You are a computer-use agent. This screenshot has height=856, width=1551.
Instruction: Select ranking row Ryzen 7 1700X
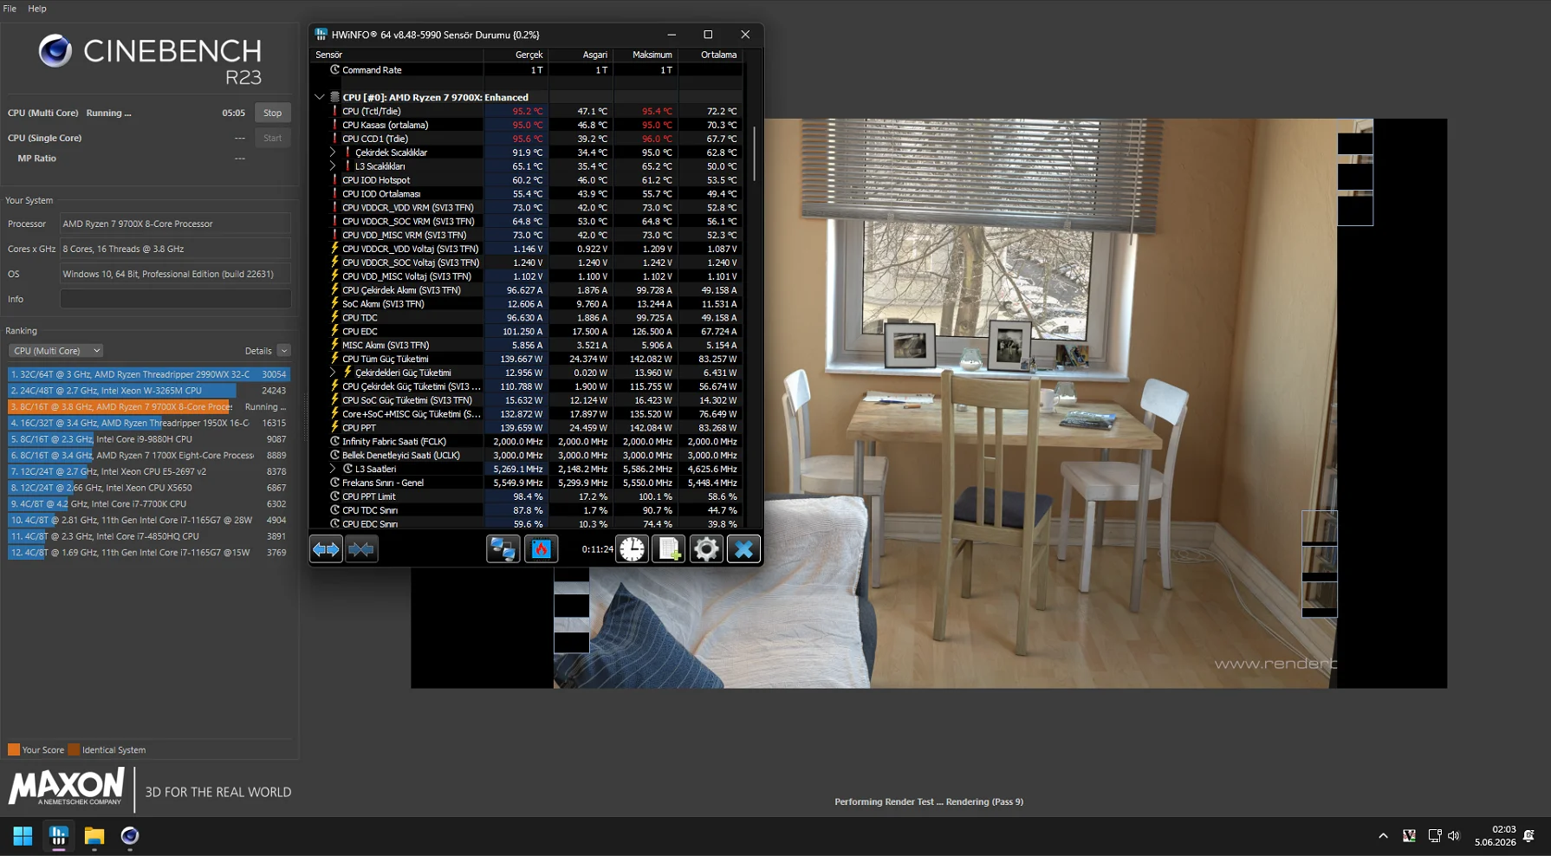click(149, 455)
